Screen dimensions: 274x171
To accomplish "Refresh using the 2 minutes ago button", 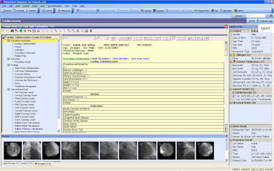I will (264, 21).
